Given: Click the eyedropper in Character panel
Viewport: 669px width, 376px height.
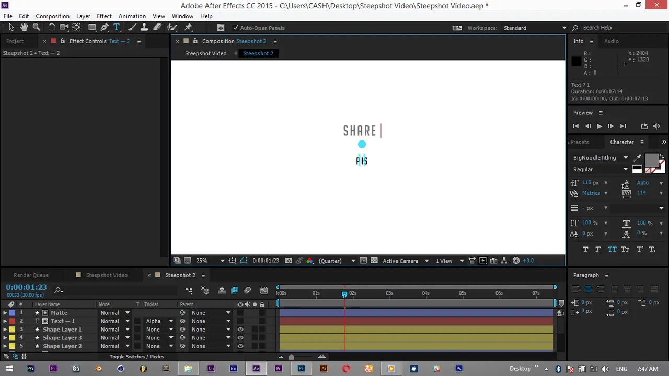Looking at the screenshot, I should (x=638, y=158).
